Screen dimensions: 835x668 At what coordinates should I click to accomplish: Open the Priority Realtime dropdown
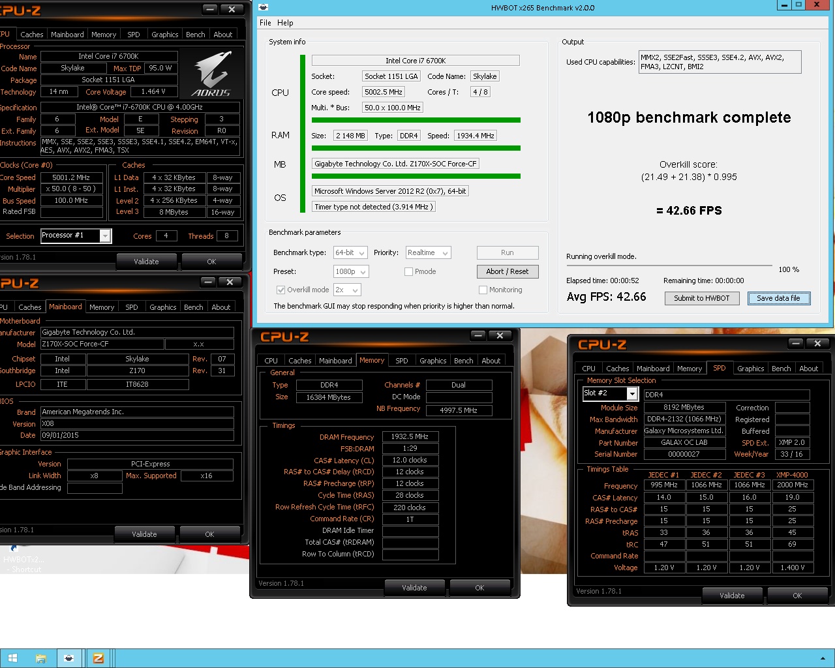pos(428,252)
